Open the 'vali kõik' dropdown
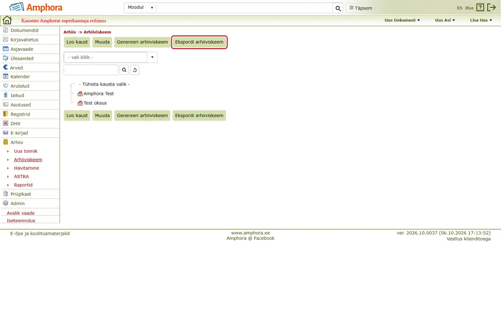Screen dimensions: 501x313 pyautogui.click(x=111, y=57)
